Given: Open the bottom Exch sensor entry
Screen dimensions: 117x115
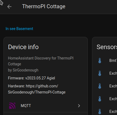Looking at the screenshot, I should pos(113,112).
